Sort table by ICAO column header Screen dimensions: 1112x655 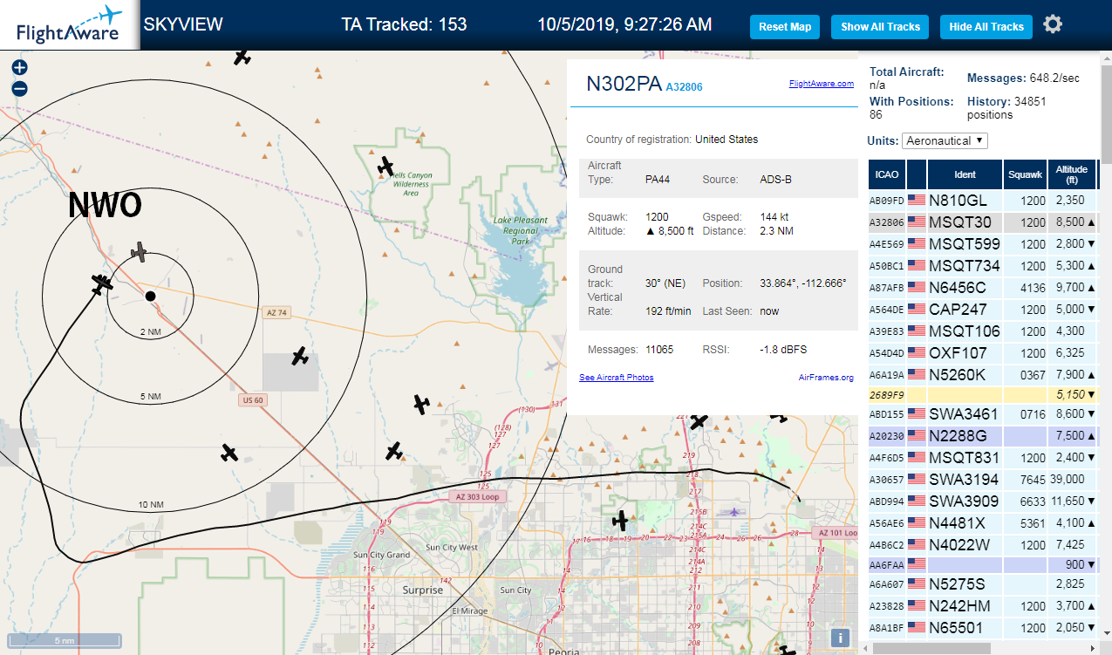(x=887, y=174)
